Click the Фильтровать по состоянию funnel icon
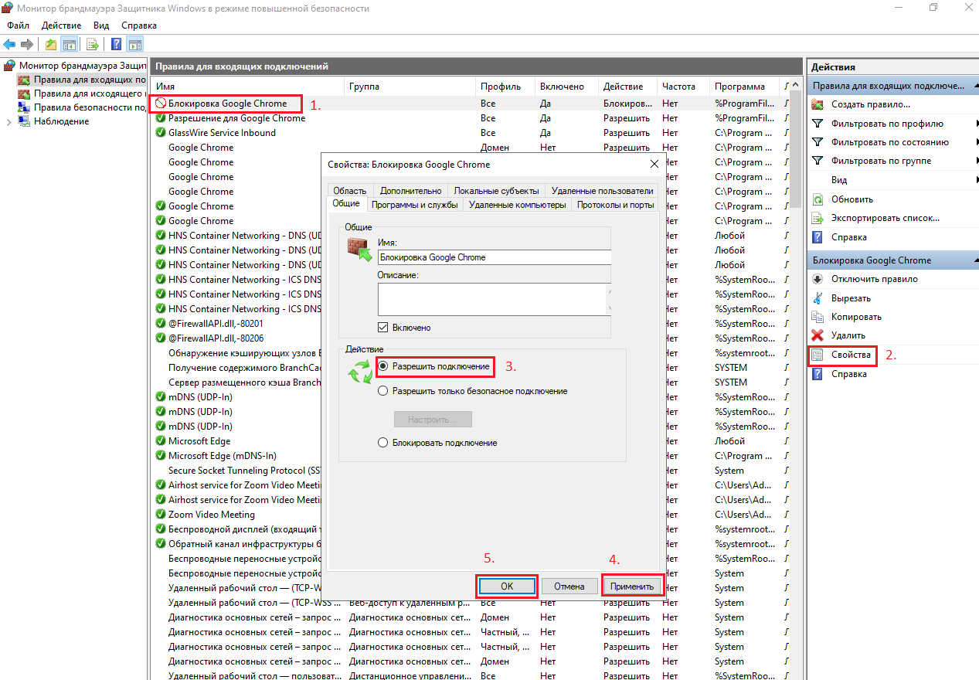 (818, 142)
